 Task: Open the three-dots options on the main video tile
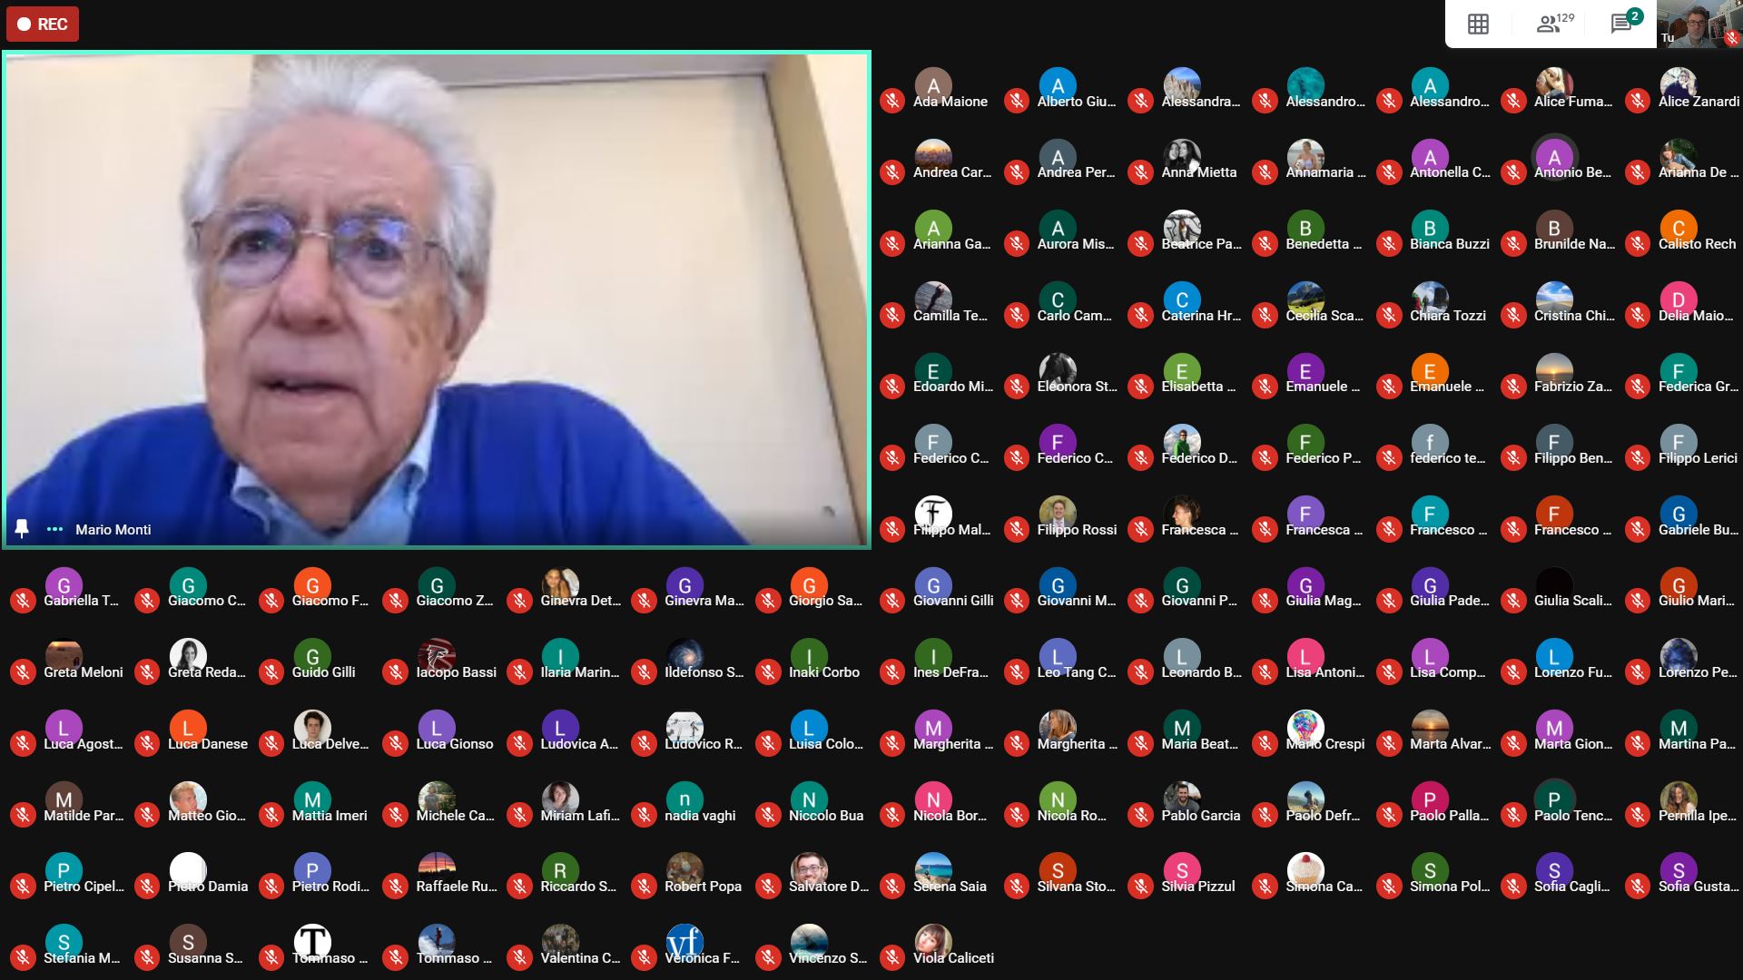[54, 529]
